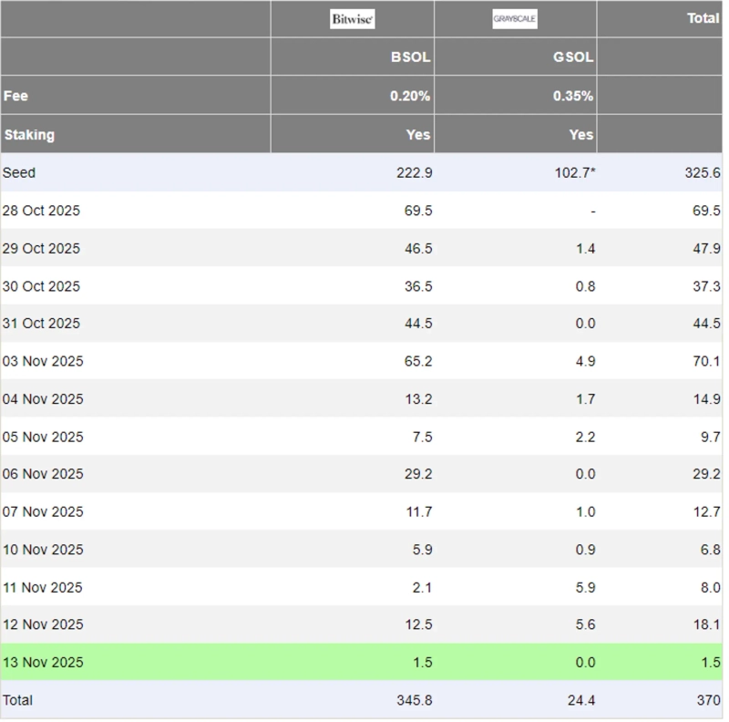Click the 03 Nov 2025 date cell

pos(43,361)
